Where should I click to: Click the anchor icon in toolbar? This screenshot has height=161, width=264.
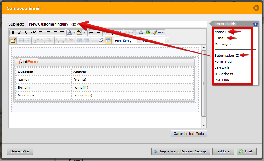[x=141, y=33]
